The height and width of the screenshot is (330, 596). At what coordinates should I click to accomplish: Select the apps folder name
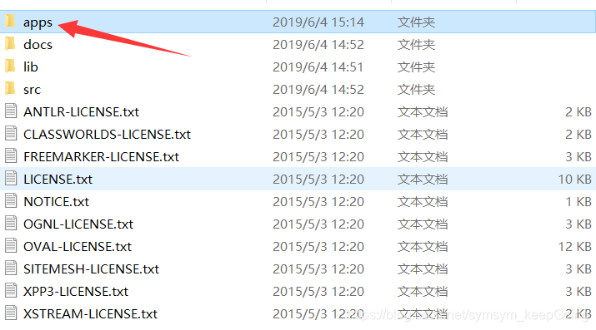click(38, 22)
